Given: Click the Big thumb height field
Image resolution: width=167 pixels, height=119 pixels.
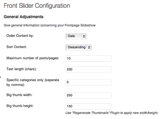Looking at the screenshot, I should pyautogui.click(x=88, y=106).
